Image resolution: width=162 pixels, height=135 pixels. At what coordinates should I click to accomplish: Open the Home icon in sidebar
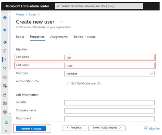[5, 18]
